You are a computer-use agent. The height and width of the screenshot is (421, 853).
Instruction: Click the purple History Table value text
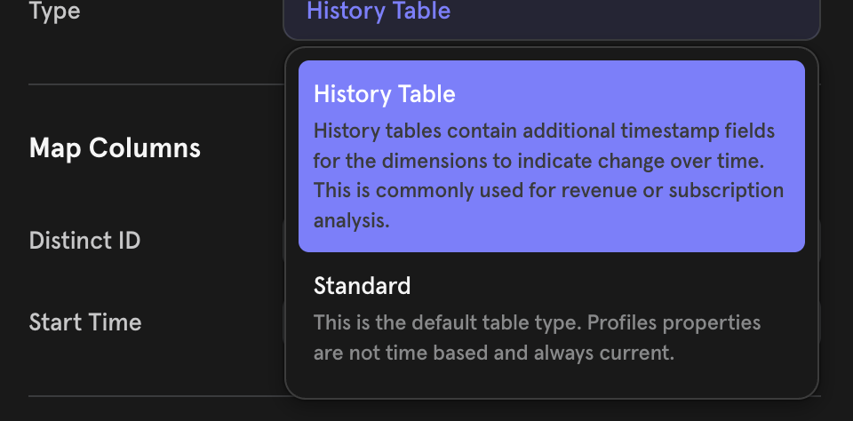[x=379, y=12]
